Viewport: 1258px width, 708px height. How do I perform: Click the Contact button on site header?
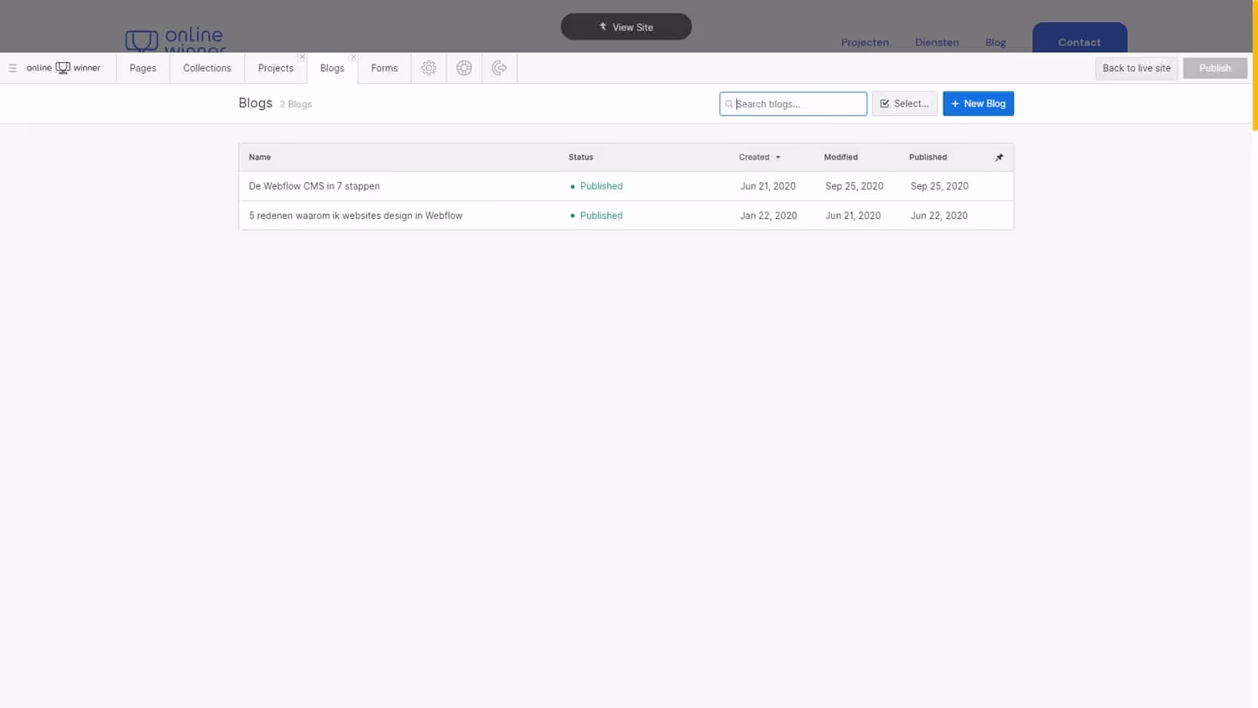click(x=1079, y=39)
